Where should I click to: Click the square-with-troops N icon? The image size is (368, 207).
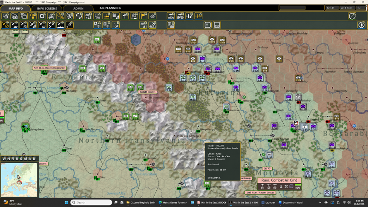tap(98, 16)
